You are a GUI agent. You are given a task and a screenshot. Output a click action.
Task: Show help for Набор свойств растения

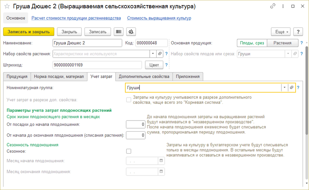tap(166, 54)
